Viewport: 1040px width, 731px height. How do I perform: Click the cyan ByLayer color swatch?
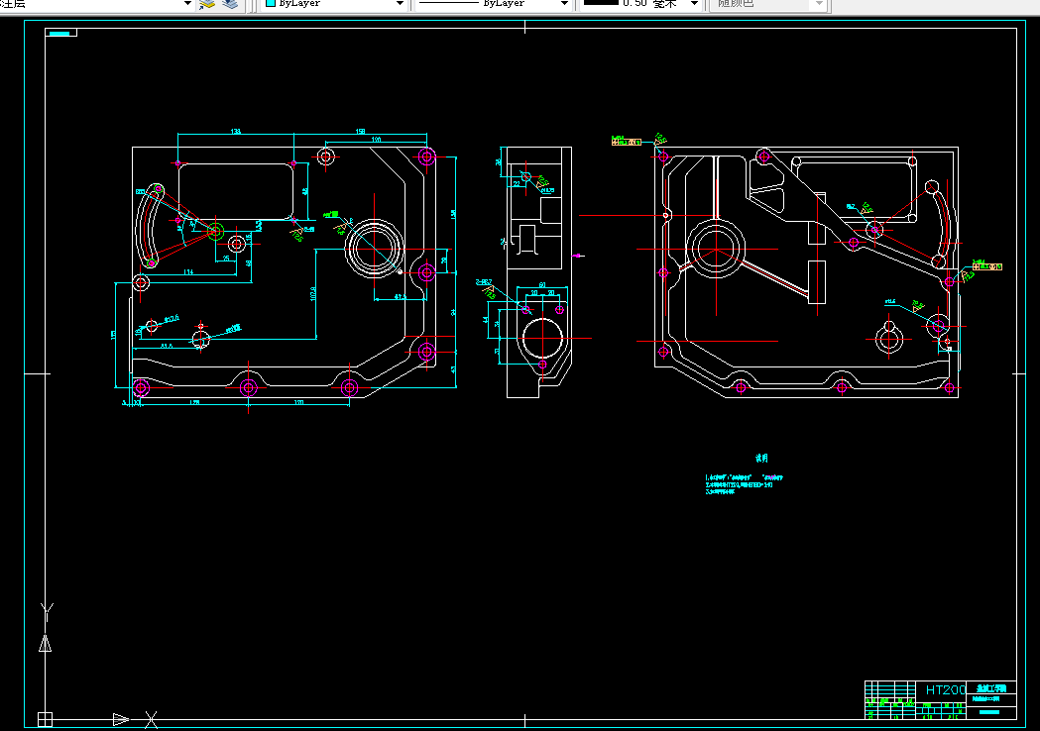pos(270,3)
